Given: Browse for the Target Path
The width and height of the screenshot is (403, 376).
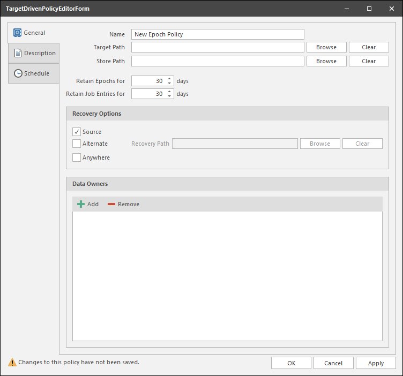Looking at the screenshot, I should (x=326, y=47).
